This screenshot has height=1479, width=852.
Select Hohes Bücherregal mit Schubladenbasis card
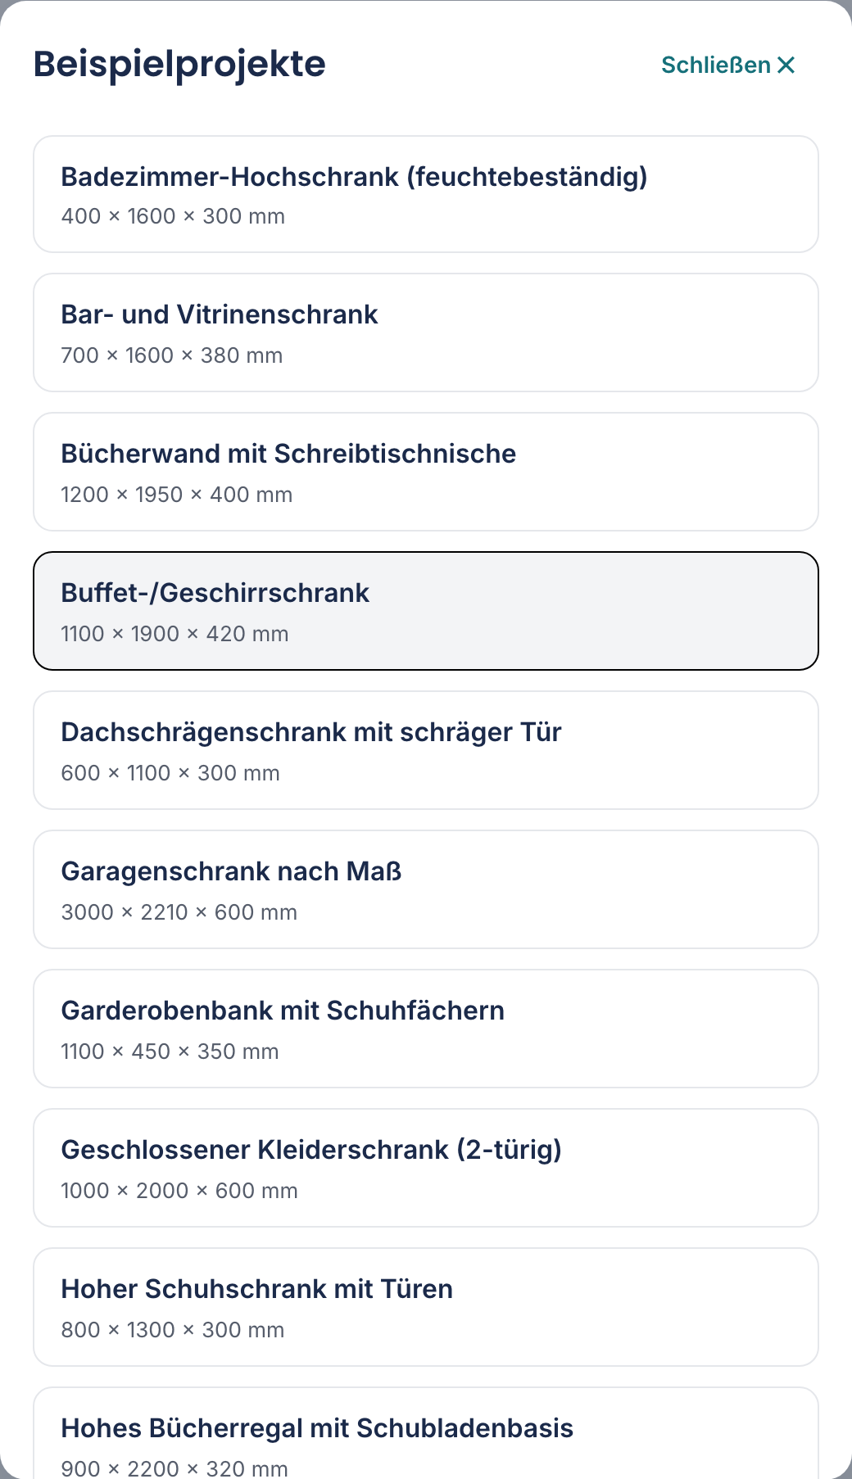[426, 1433]
